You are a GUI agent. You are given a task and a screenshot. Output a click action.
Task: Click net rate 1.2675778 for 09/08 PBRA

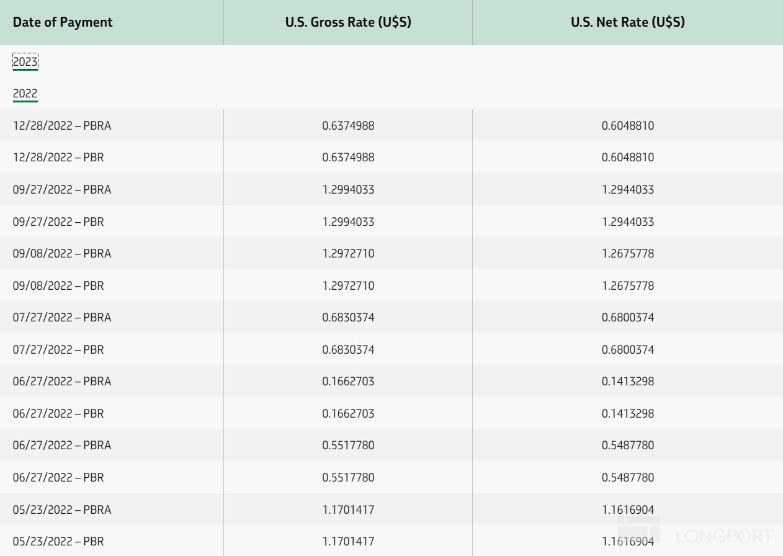pyautogui.click(x=628, y=254)
